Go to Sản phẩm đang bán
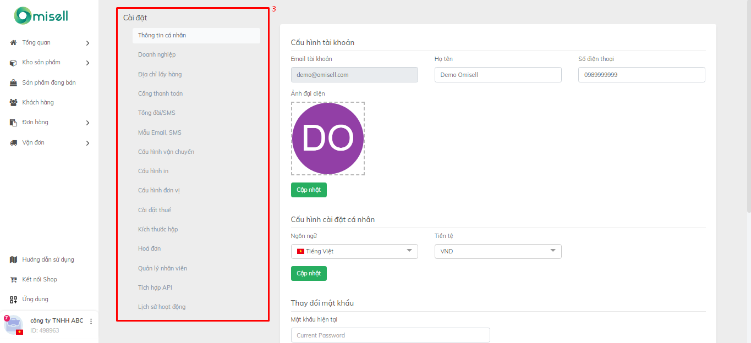 [49, 82]
